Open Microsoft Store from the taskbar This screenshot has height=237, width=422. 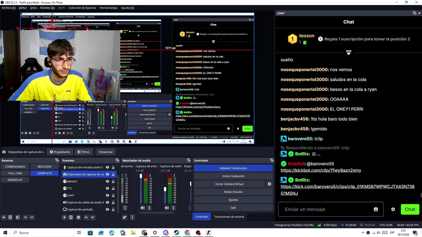pyautogui.click(x=90, y=233)
